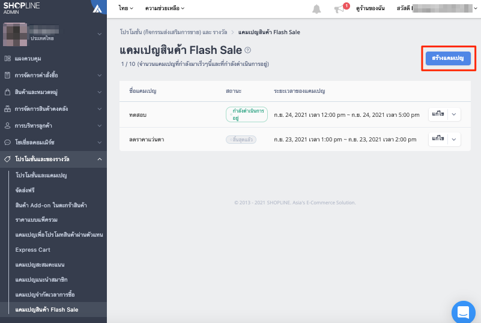Click ดูร้านของฉัน view my store link
Viewport: 481px width, 323px height.
[x=371, y=8]
